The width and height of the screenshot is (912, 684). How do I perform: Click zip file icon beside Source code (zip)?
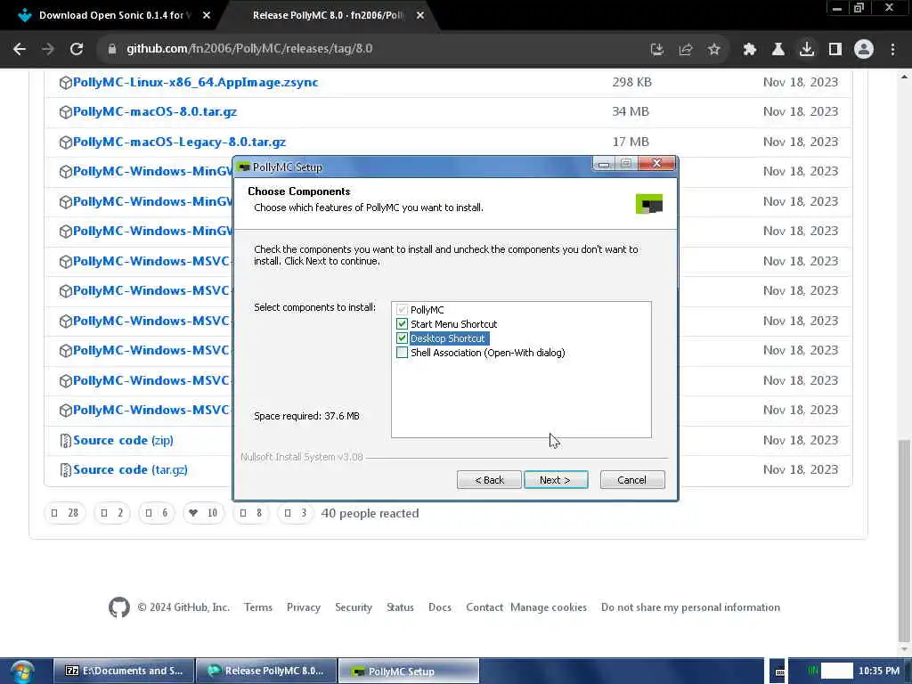coord(65,441)
